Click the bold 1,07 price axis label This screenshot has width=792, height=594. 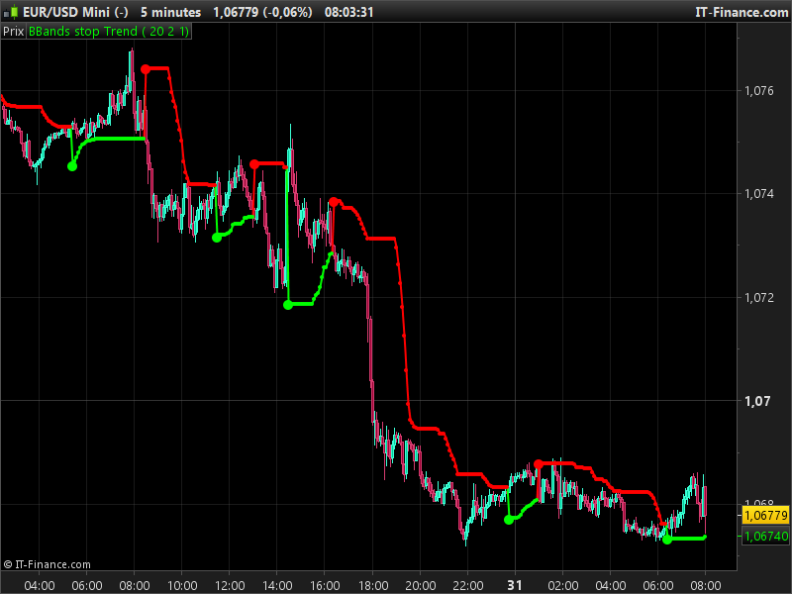coord(757,401)
